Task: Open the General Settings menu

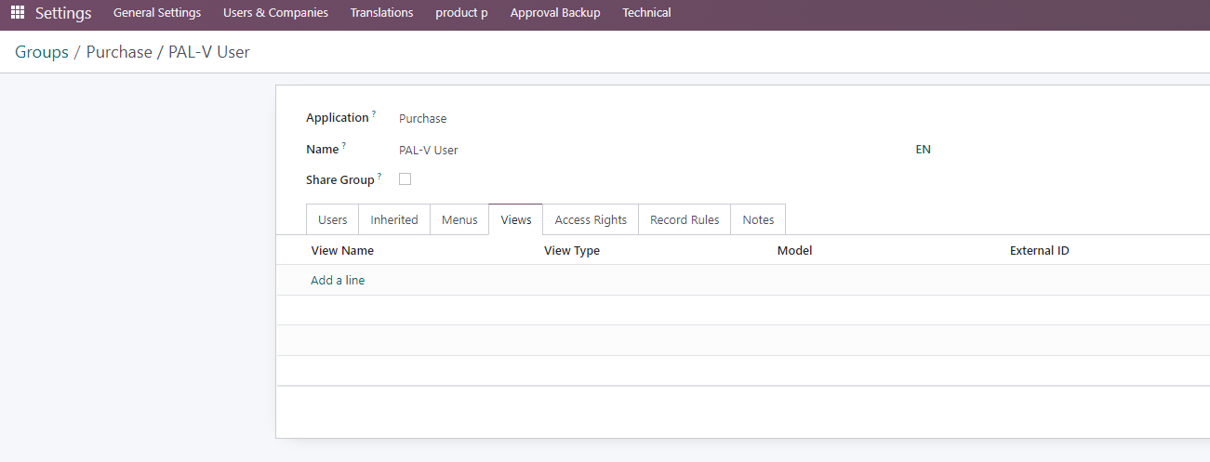Action: point(157,13)
